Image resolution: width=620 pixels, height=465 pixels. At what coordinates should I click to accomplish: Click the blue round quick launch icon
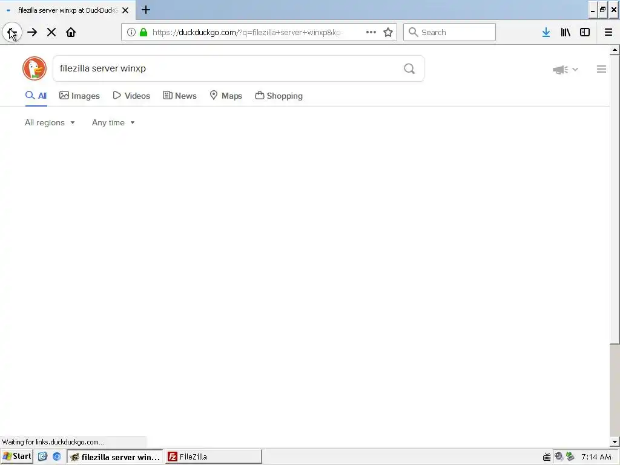pyautogui.click(x=57, y=457)
